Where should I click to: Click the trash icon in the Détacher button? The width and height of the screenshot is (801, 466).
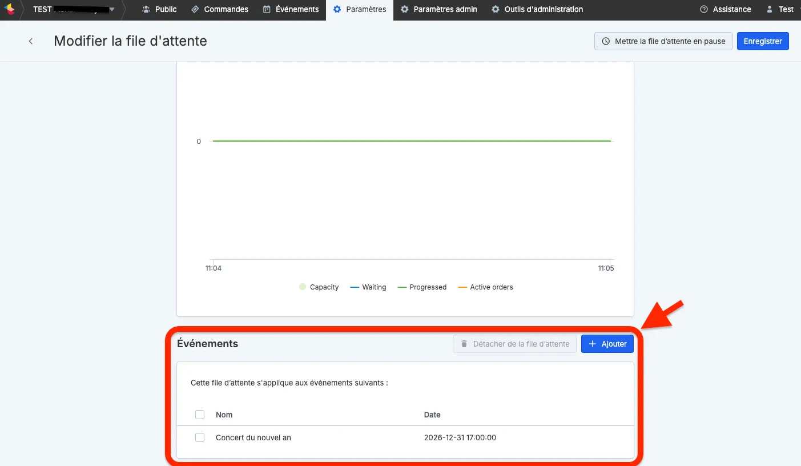(464, 344)
